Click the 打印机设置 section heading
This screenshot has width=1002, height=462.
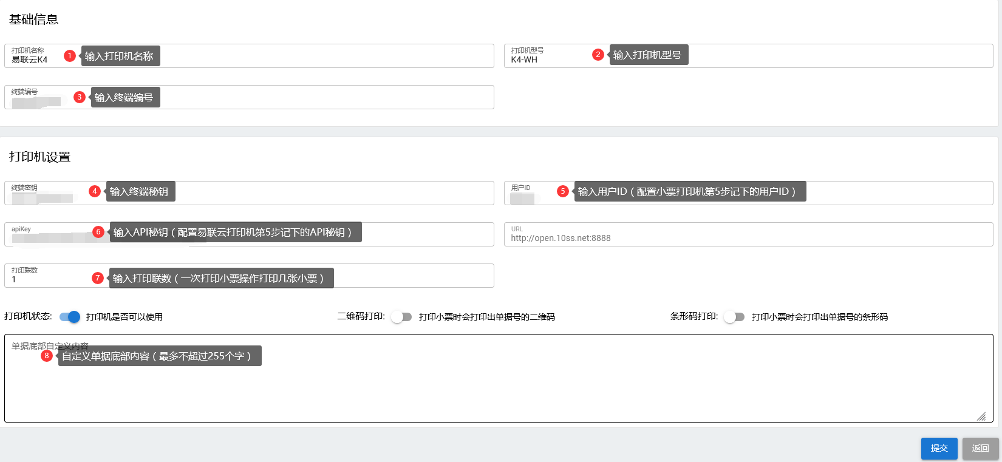click(39, 157)
